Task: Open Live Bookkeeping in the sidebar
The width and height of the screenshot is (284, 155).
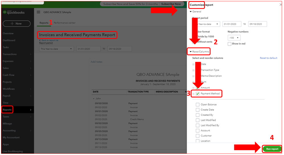Action: [x=13, y=151]
